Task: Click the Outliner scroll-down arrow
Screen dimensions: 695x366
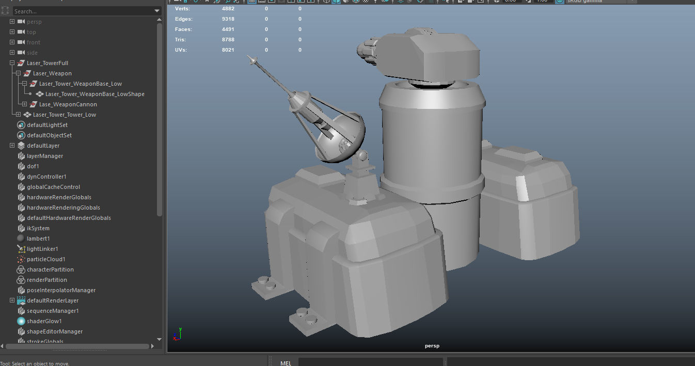Action: coord(160,339)
